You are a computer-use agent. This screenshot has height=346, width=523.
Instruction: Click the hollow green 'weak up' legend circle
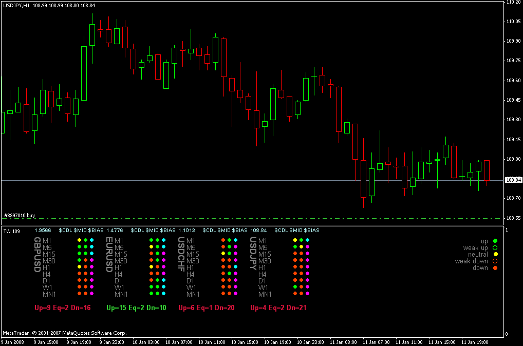point(495,247)
